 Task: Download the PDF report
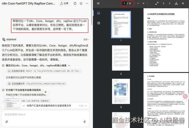coord(176,3)
